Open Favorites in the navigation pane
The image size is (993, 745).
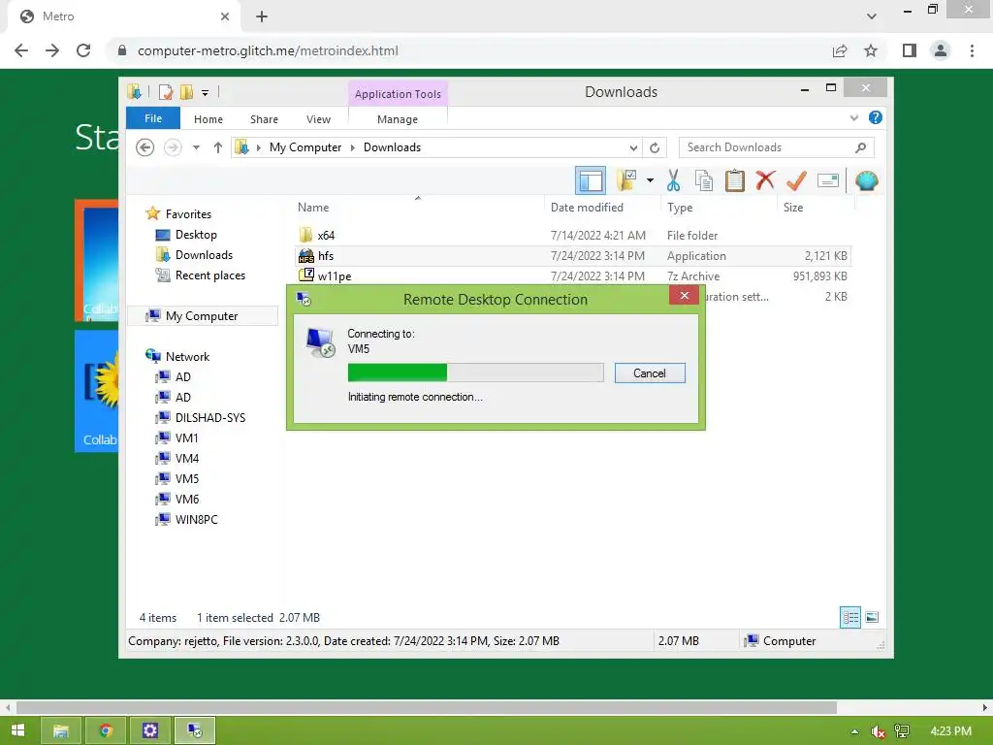(x=188, y=214)
